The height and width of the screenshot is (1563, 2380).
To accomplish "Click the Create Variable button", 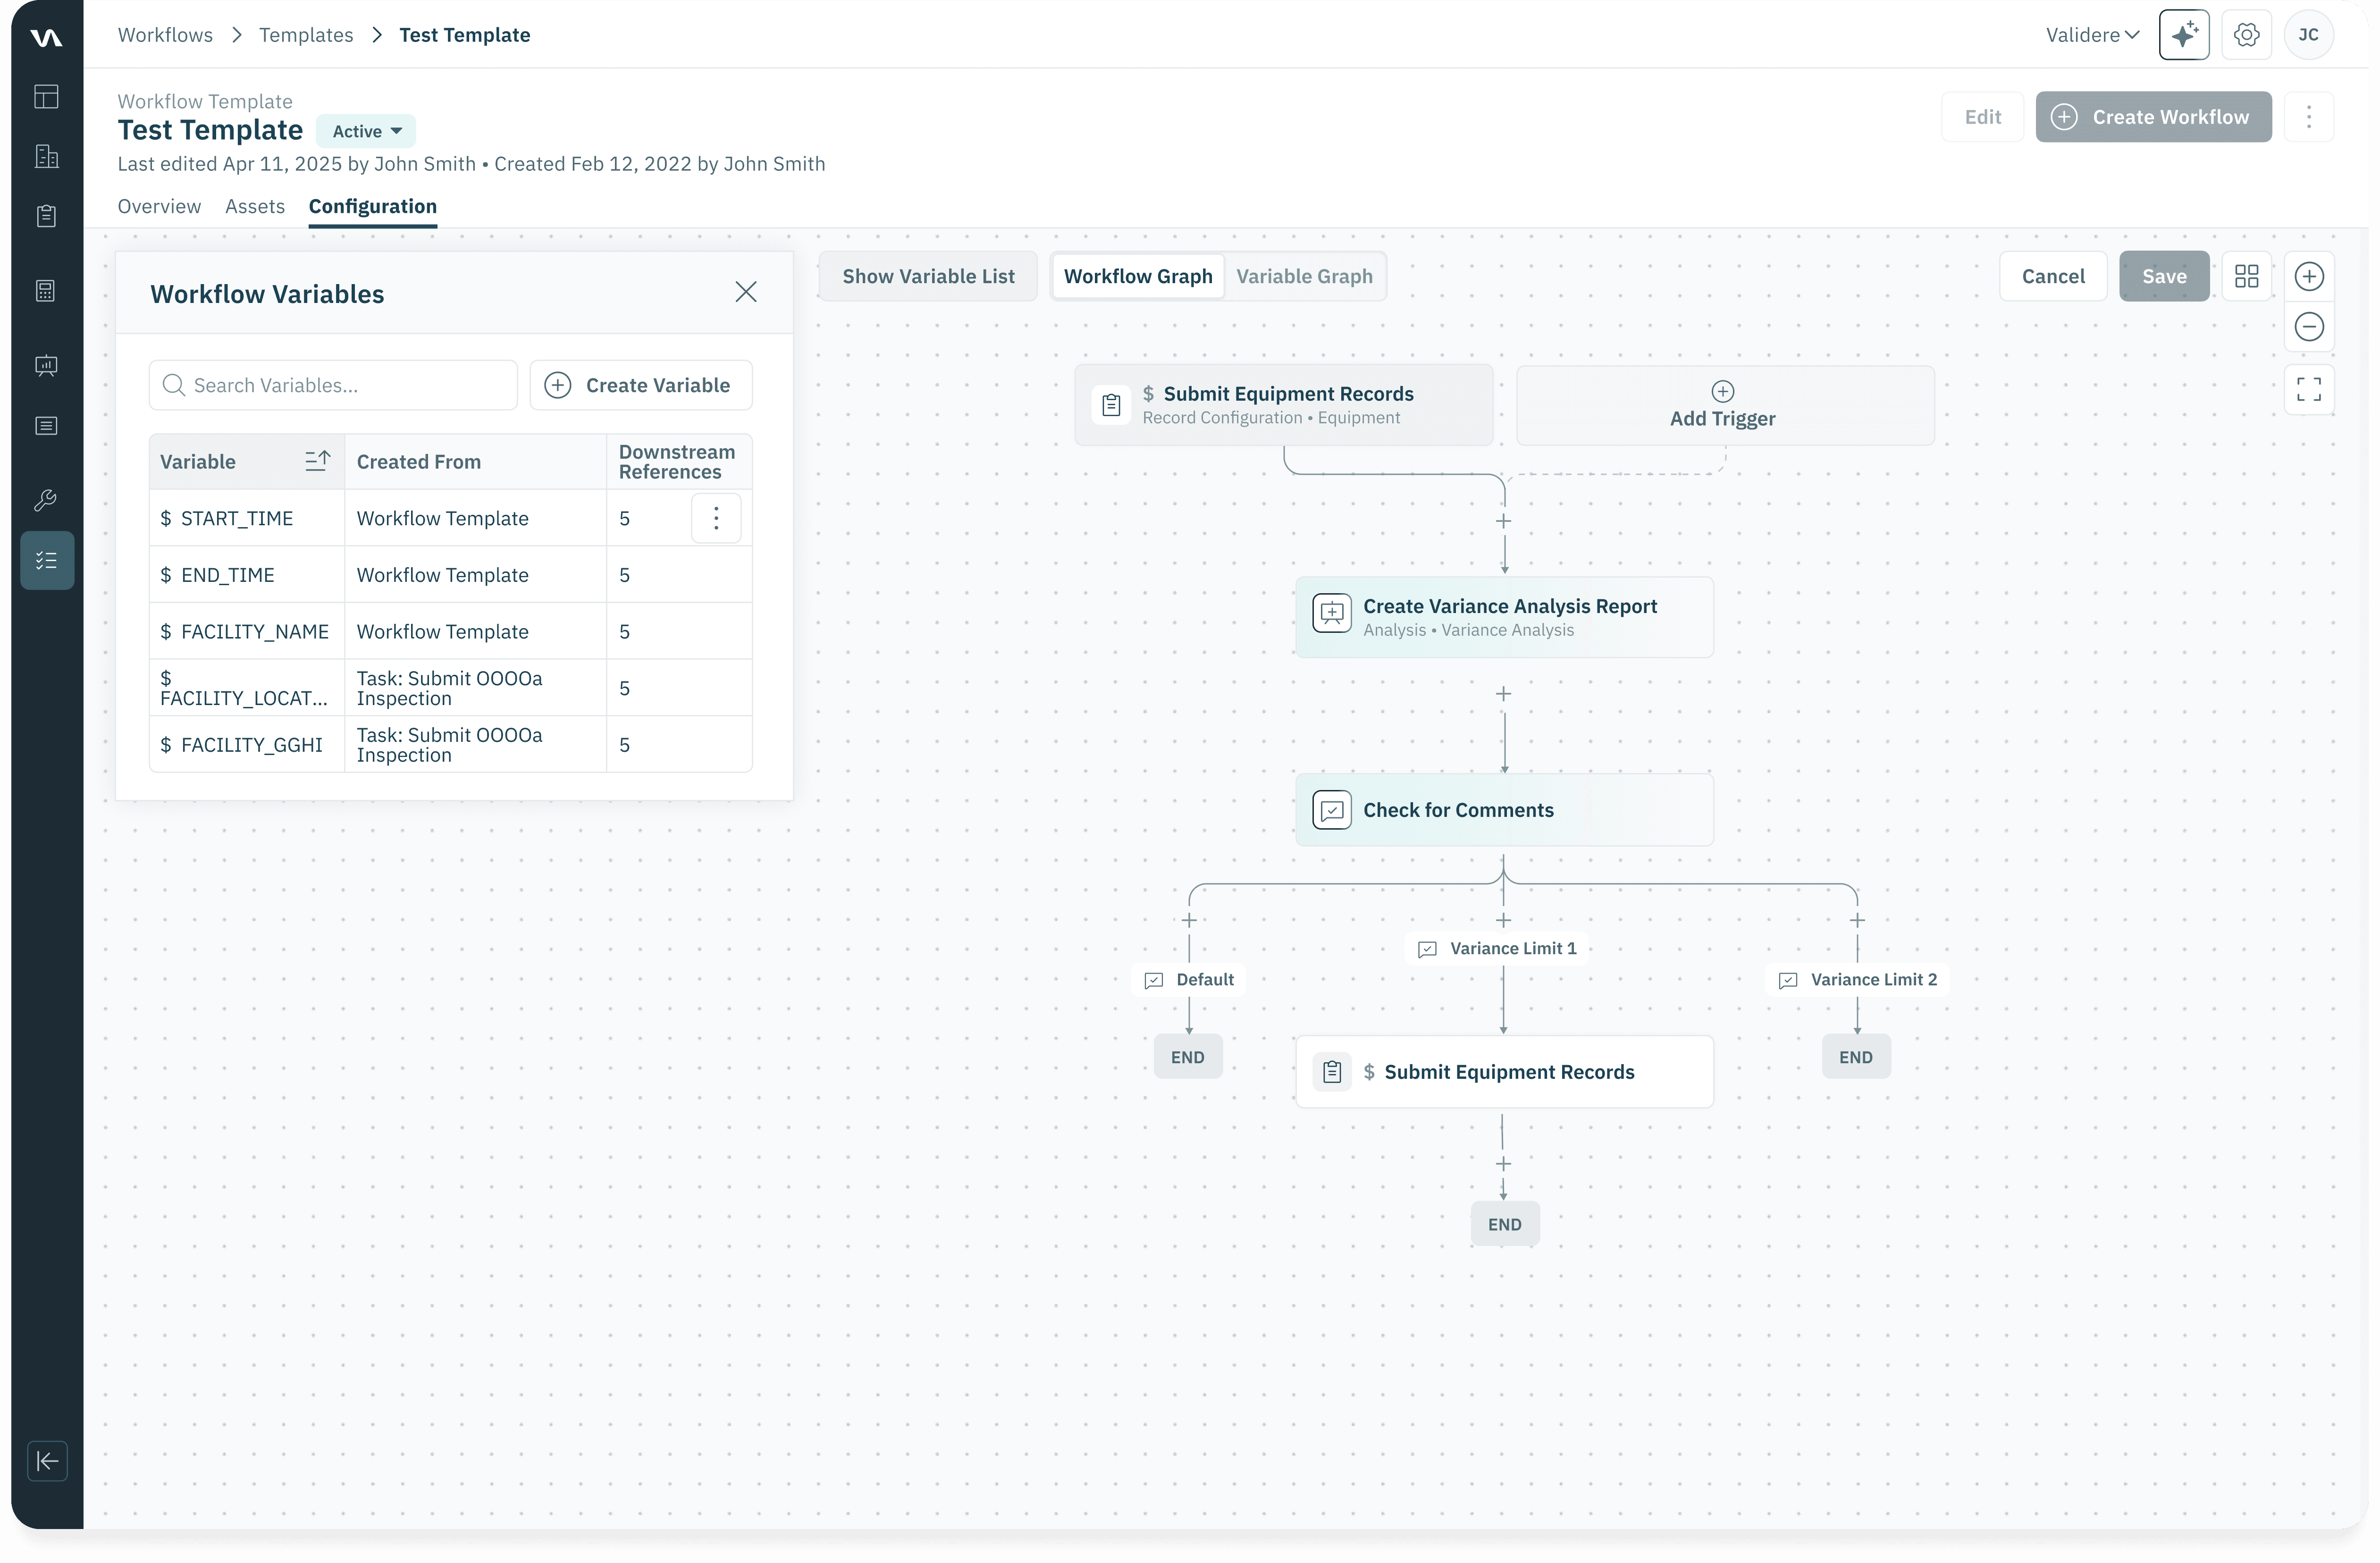I will [x=640, y=385].
